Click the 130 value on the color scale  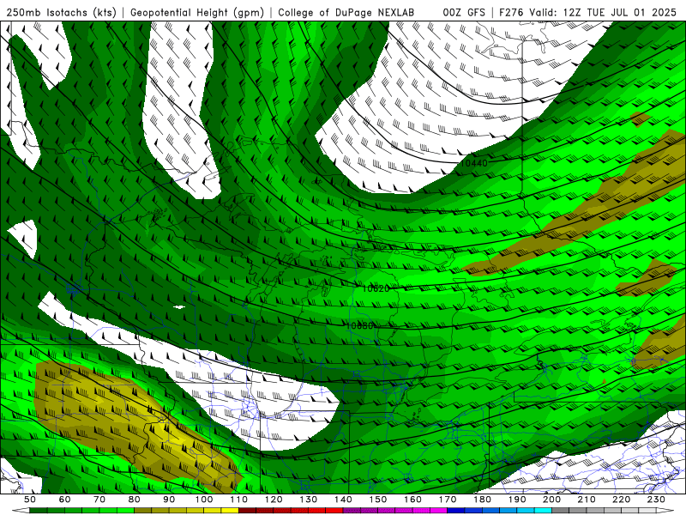(309, 500)
